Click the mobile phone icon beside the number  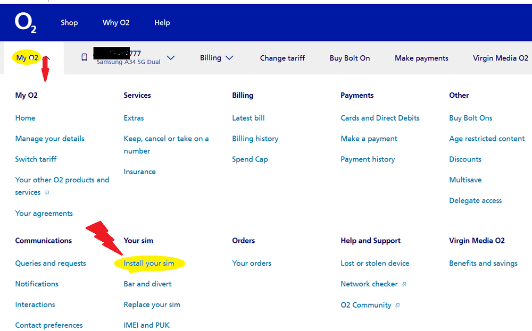tap(84, 57)
